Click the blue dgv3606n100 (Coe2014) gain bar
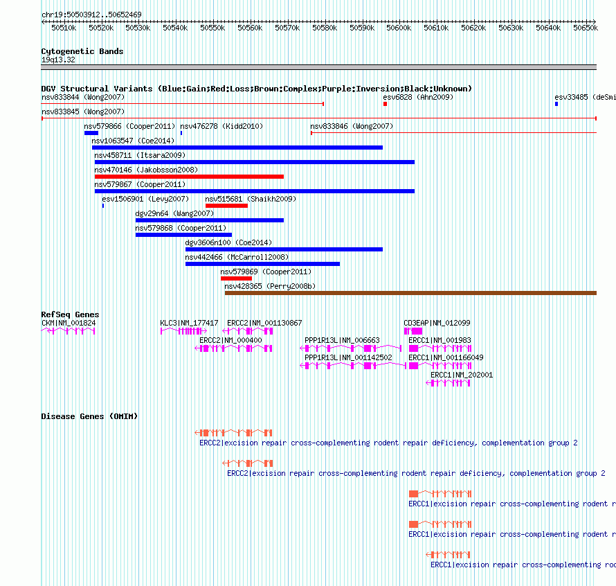 pyautogui.click(x=284, y=249)
